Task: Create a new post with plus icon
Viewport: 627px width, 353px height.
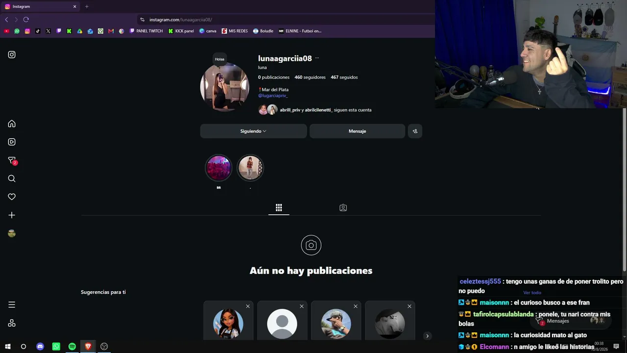Action: 12,215
